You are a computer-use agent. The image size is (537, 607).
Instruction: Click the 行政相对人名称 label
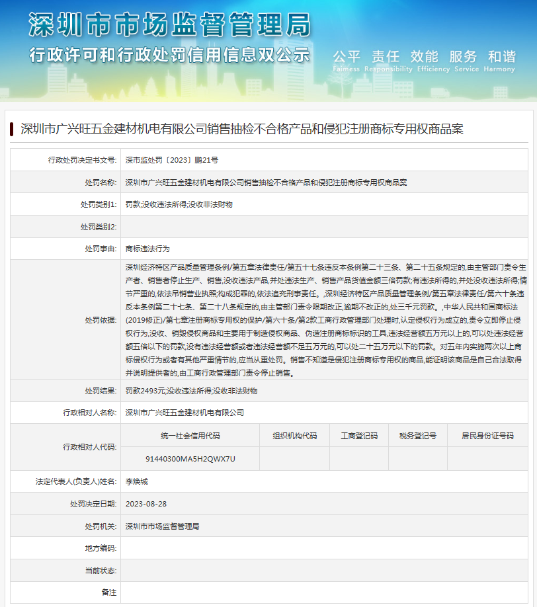(x=89, y=413)
